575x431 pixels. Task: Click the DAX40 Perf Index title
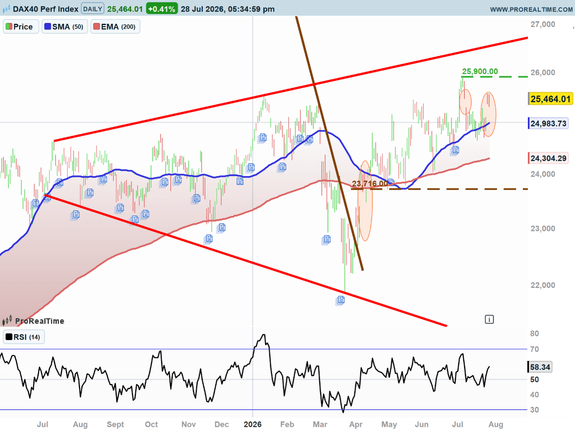45,9
